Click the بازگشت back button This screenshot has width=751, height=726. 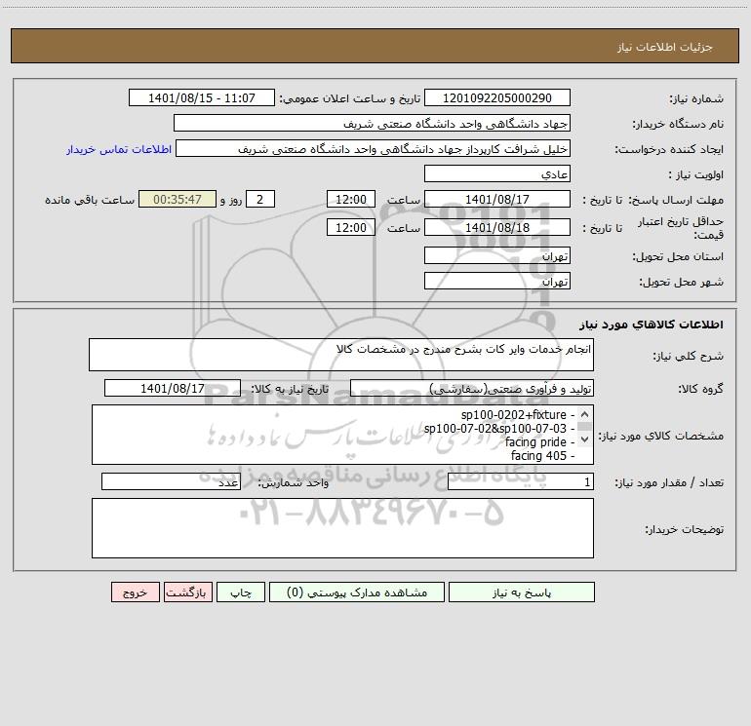187,592
